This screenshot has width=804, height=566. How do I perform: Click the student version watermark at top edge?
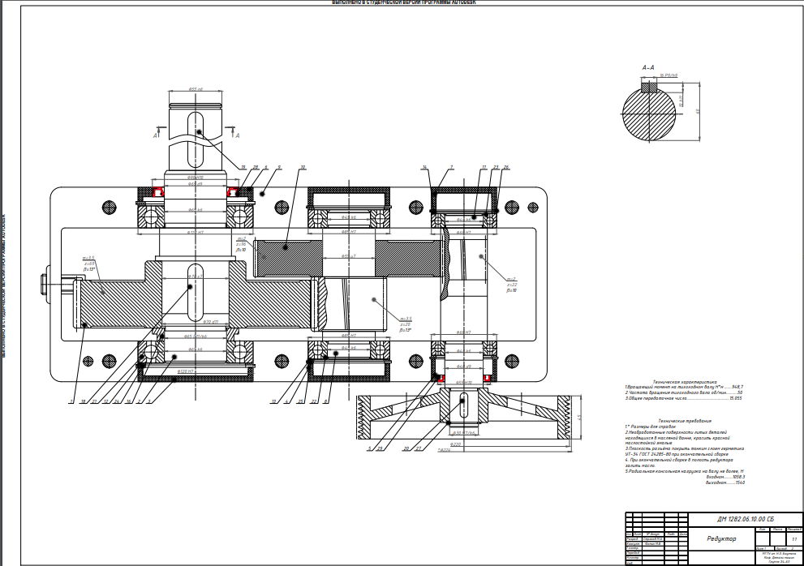click(x=403, y=2)
